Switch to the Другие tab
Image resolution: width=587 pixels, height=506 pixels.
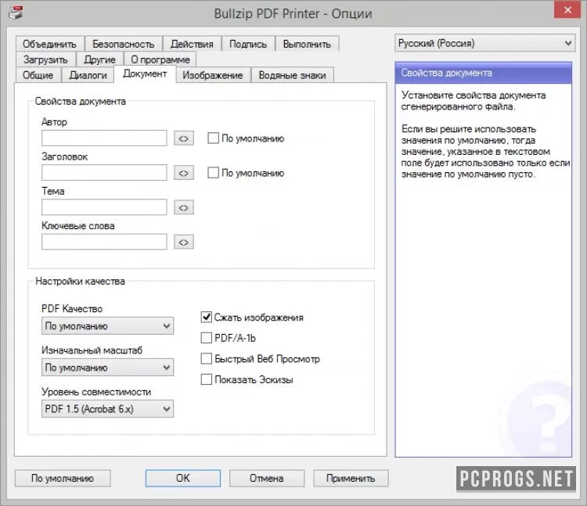click(100, 59)
